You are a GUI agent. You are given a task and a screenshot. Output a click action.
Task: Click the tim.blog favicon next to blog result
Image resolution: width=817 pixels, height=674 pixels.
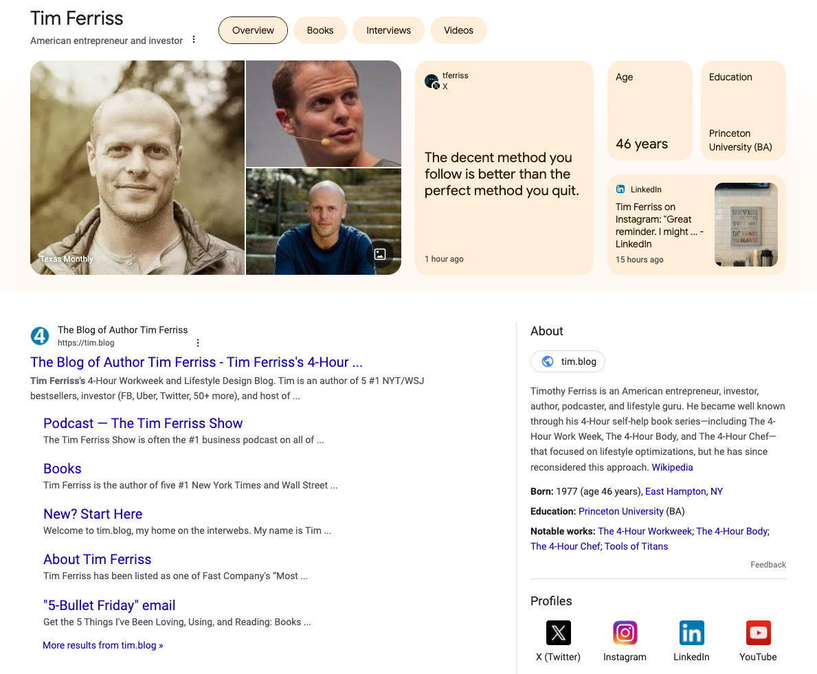pyautogui.click(x=40, y=336)
